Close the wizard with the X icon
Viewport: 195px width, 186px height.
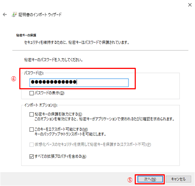(190, 5)
